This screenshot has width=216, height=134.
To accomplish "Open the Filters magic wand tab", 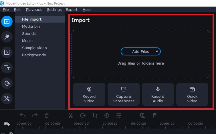I will 7,37.
